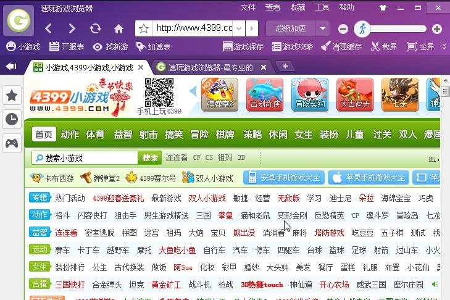Click 游戏保存 toolbar button
Image resolution: width=450 pixels, height=300 pixels.
243,46
